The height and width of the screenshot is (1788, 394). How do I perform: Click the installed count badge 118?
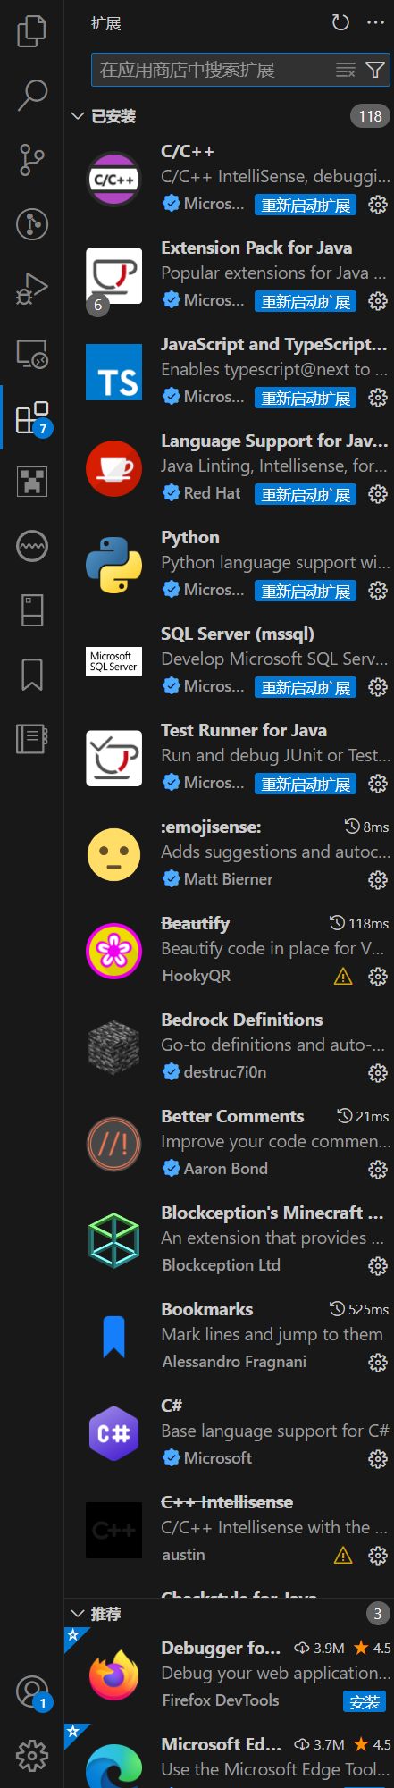coord(370,116)
